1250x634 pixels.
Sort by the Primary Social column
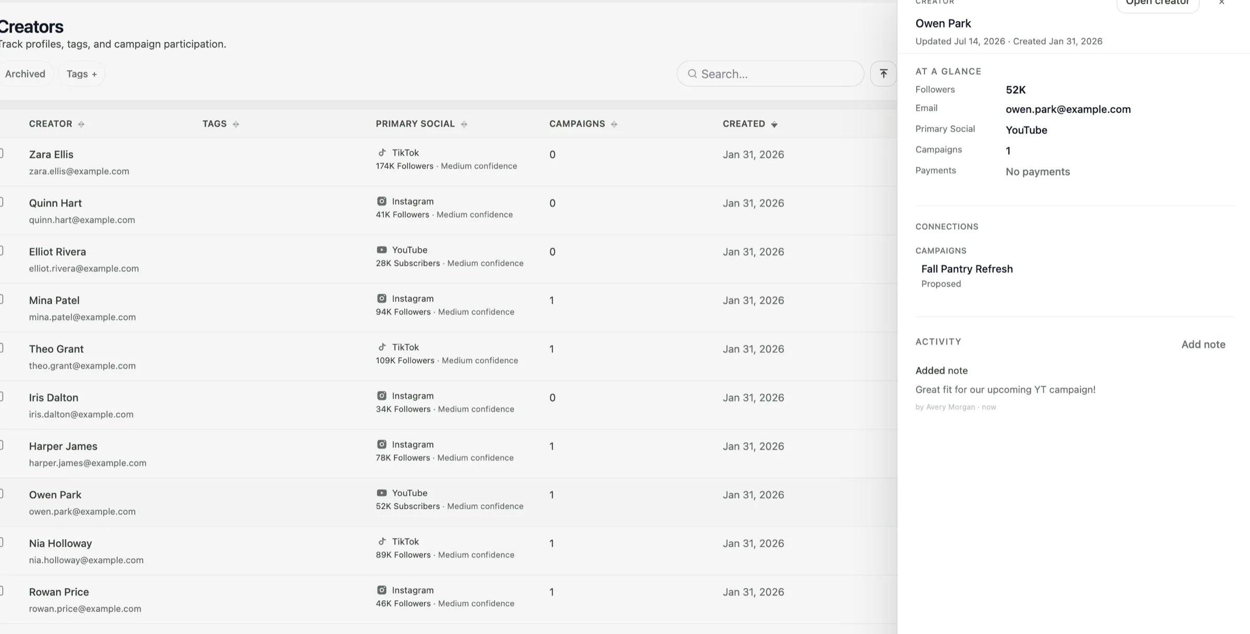421,124
